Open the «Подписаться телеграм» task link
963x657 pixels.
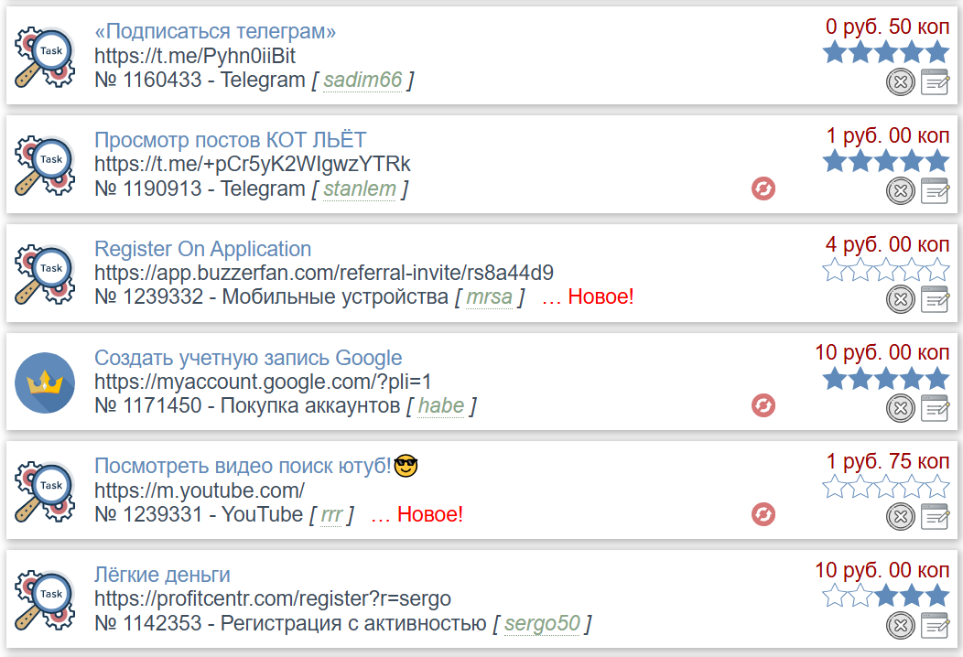[215, 31]
